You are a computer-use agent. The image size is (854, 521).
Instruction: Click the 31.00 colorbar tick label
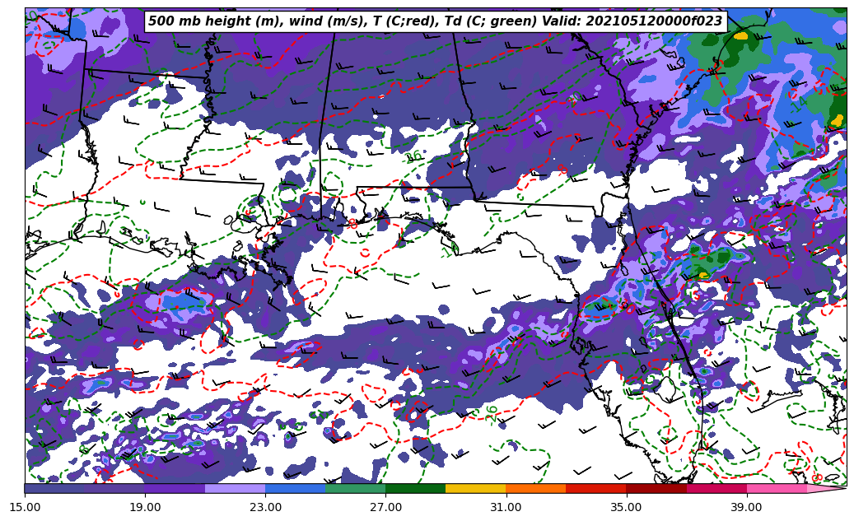point(506,507)
